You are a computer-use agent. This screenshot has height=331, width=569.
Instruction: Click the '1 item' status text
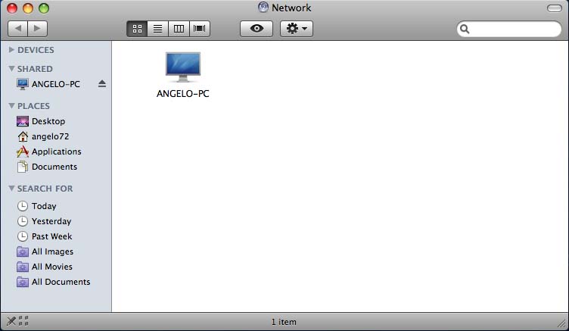284,322
